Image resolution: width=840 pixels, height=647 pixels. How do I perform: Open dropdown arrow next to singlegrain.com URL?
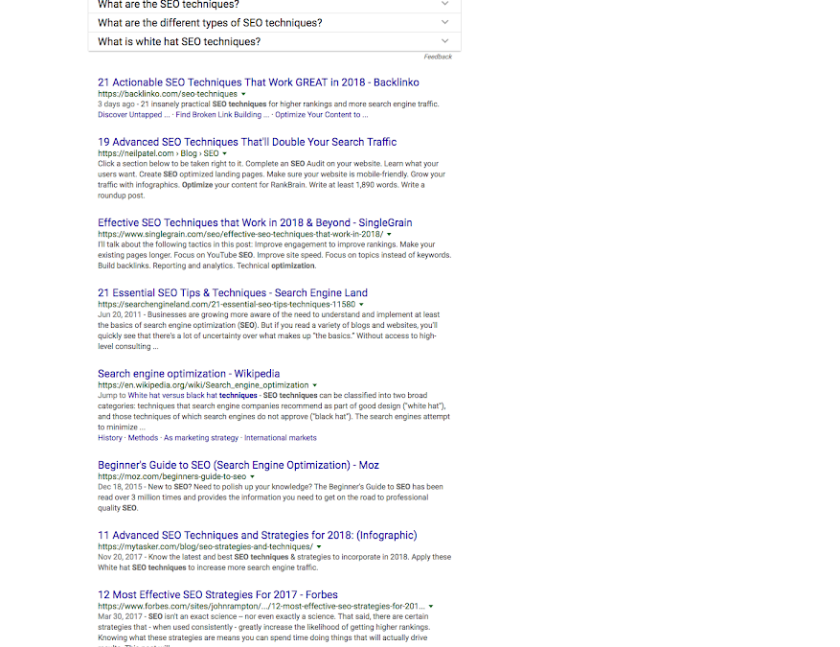point(389,234)
